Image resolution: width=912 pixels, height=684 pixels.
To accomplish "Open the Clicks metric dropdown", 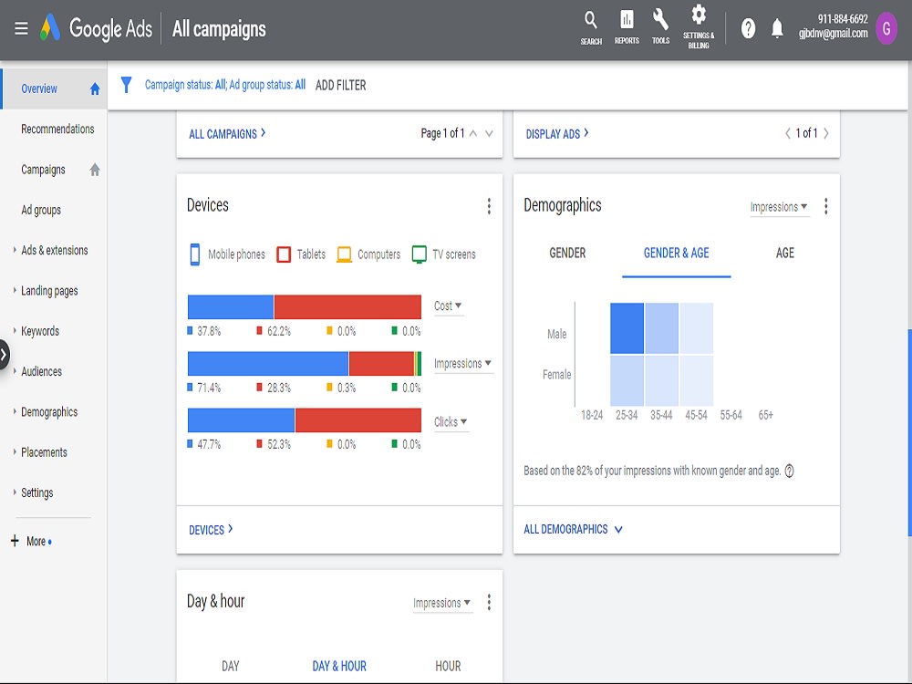I will pyautogui.click(x=451, y=422).
